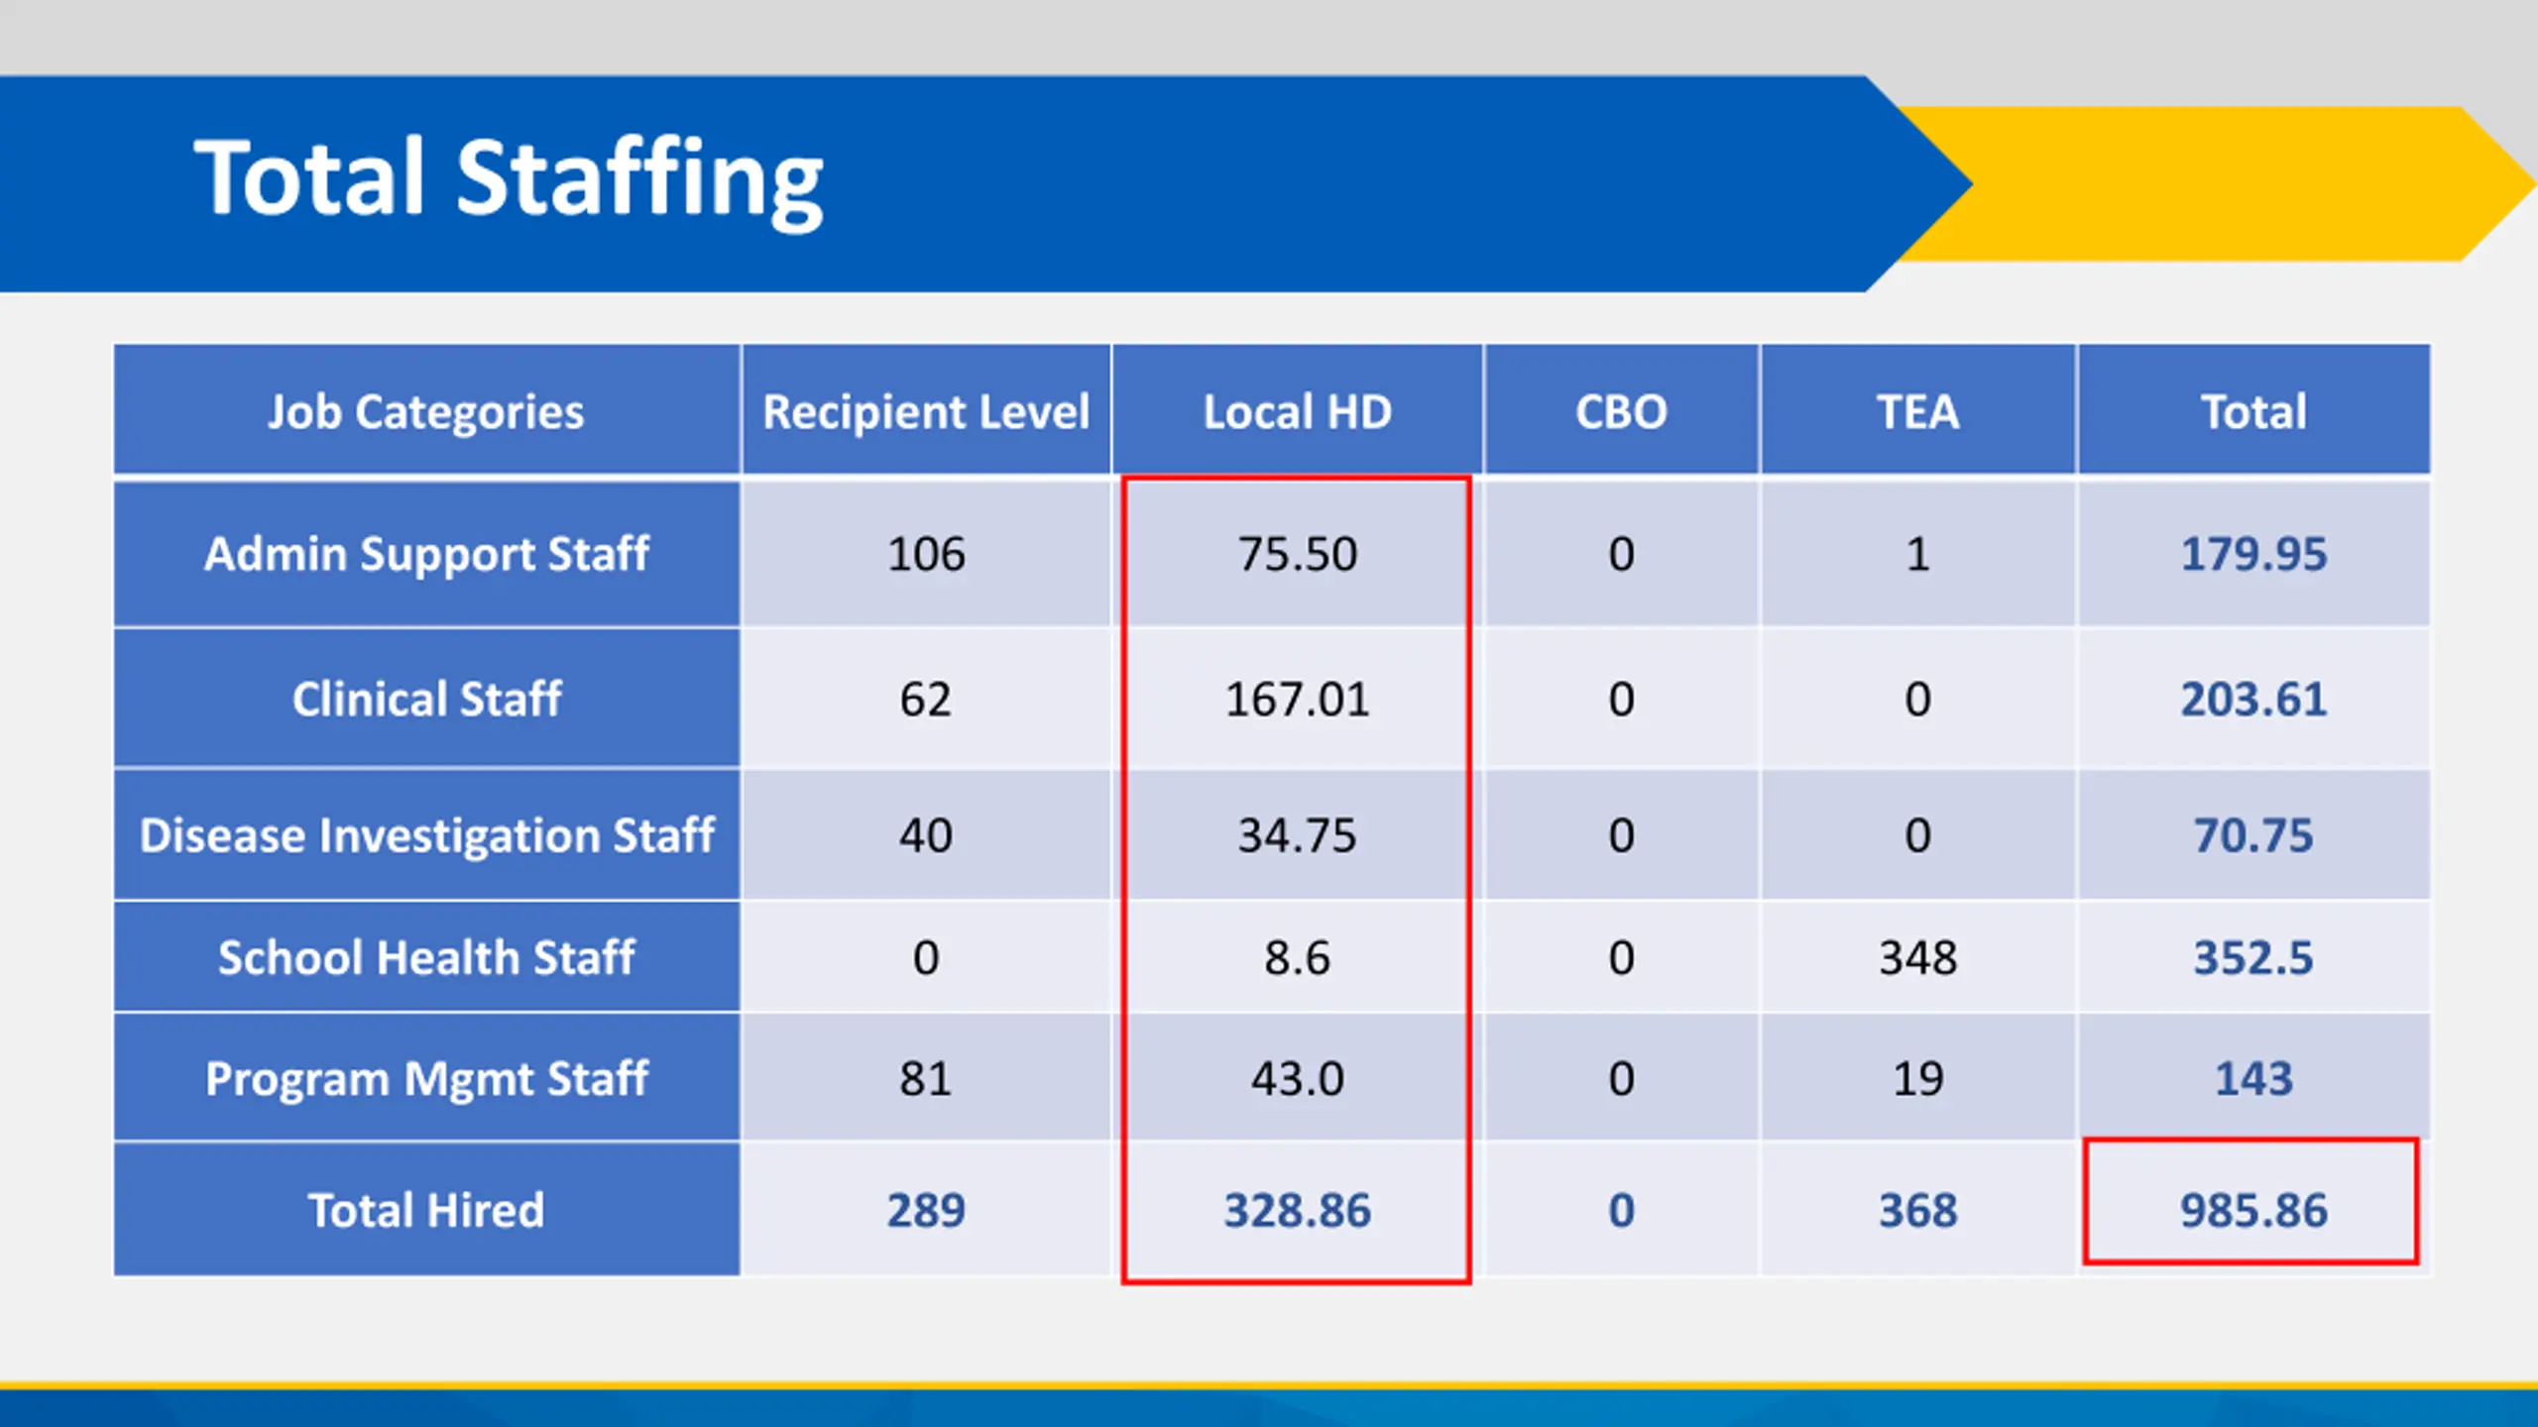The image size is (2538, 1427).
Task: Click the Recipient Level value for School Health Staff
Action: 926,957
